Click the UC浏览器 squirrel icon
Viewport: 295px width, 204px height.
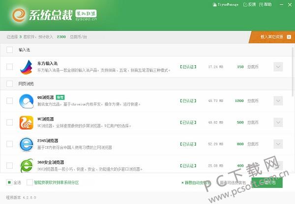tap(27, 123)
